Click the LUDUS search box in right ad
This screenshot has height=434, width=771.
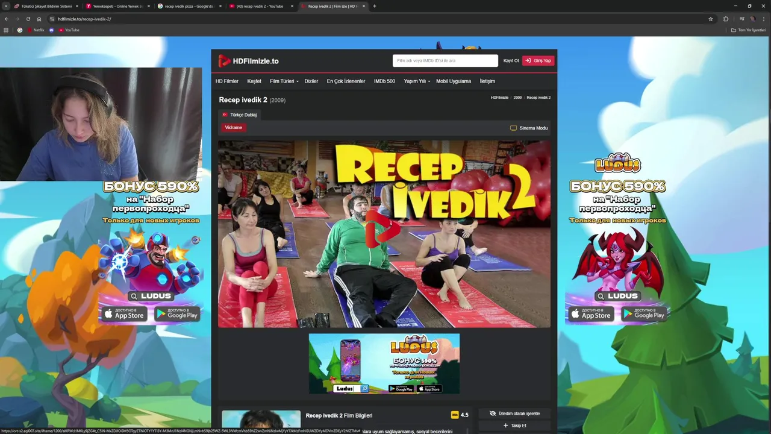[617, 296]
